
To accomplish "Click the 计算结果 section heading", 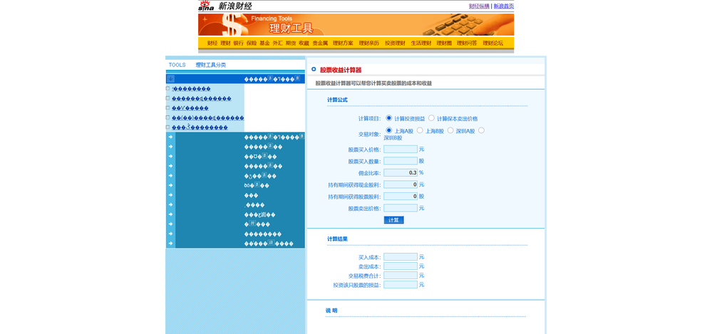I will click(x=337, y=239).
